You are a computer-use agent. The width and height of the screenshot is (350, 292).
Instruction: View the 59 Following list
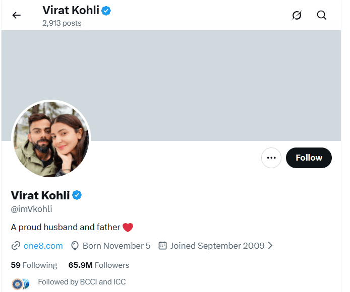point(34,265)
